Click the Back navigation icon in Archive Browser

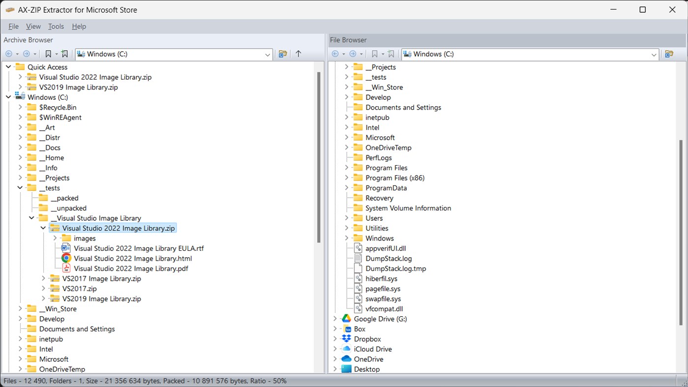(9, 54)
